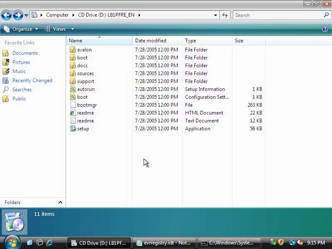Open address bar history dropdown arrow
Image resolution: width=332 pixels, height=249 pixels.
click(x=215, y=15)
